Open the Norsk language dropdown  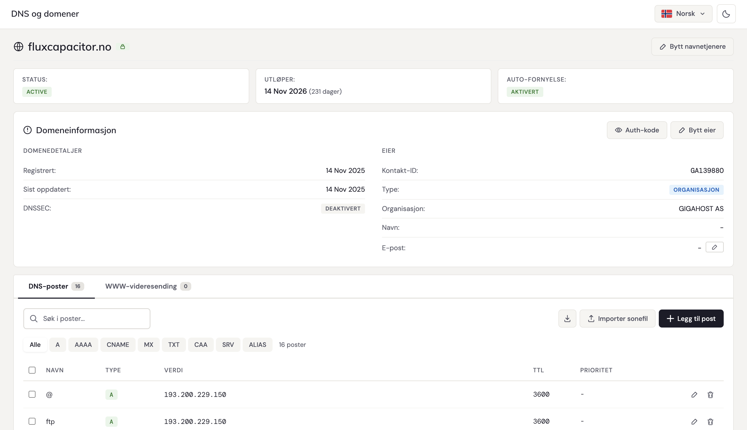pyautogui.click(x=683, y=14)
